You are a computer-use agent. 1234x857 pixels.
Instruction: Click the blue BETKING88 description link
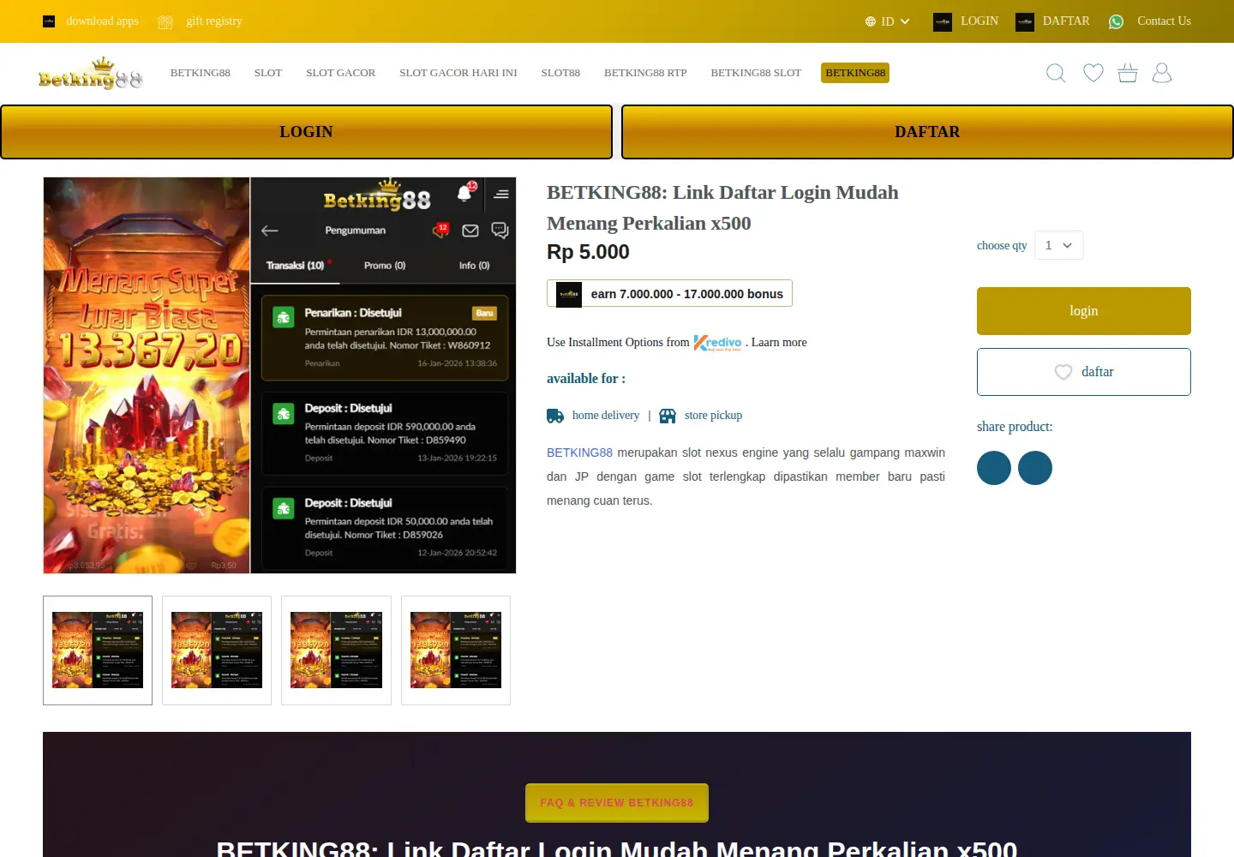[579, 452]
